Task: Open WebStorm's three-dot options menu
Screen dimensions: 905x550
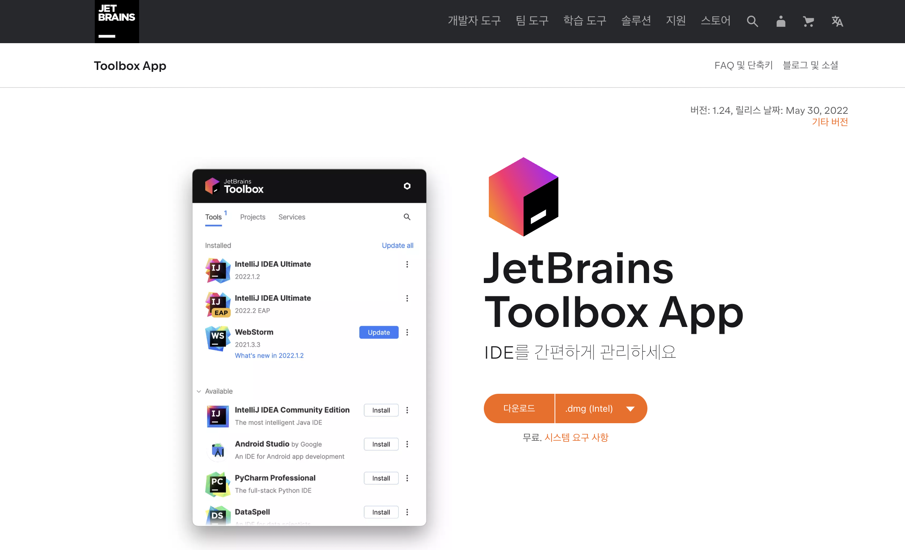Action: (407, 332)
